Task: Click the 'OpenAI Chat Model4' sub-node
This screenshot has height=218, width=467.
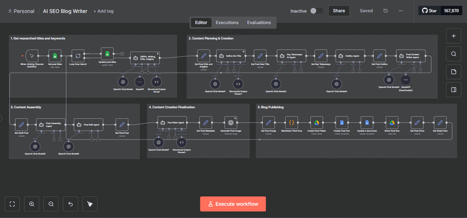Action: coord(389,79)
